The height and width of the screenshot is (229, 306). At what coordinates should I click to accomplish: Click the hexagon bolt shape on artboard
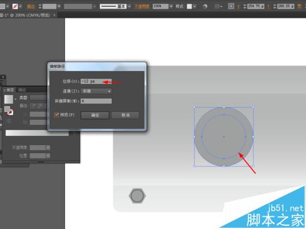pos(137,196)
